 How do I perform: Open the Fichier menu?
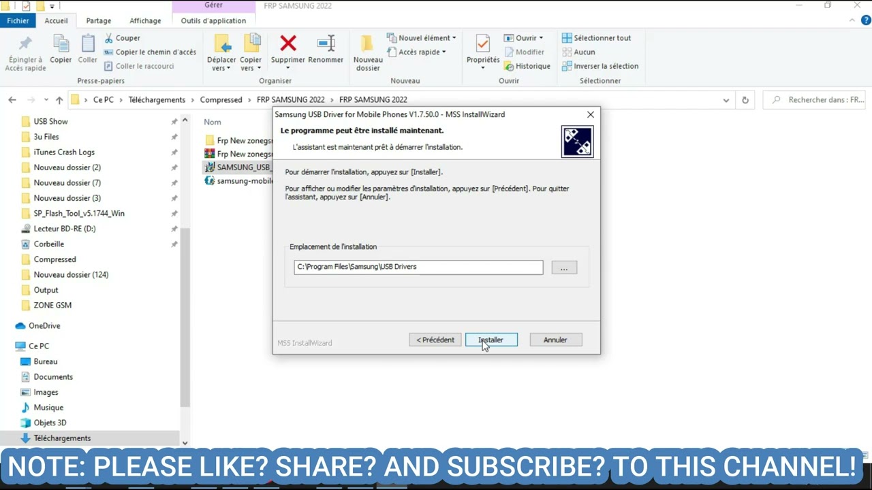(x=18, y=20)
